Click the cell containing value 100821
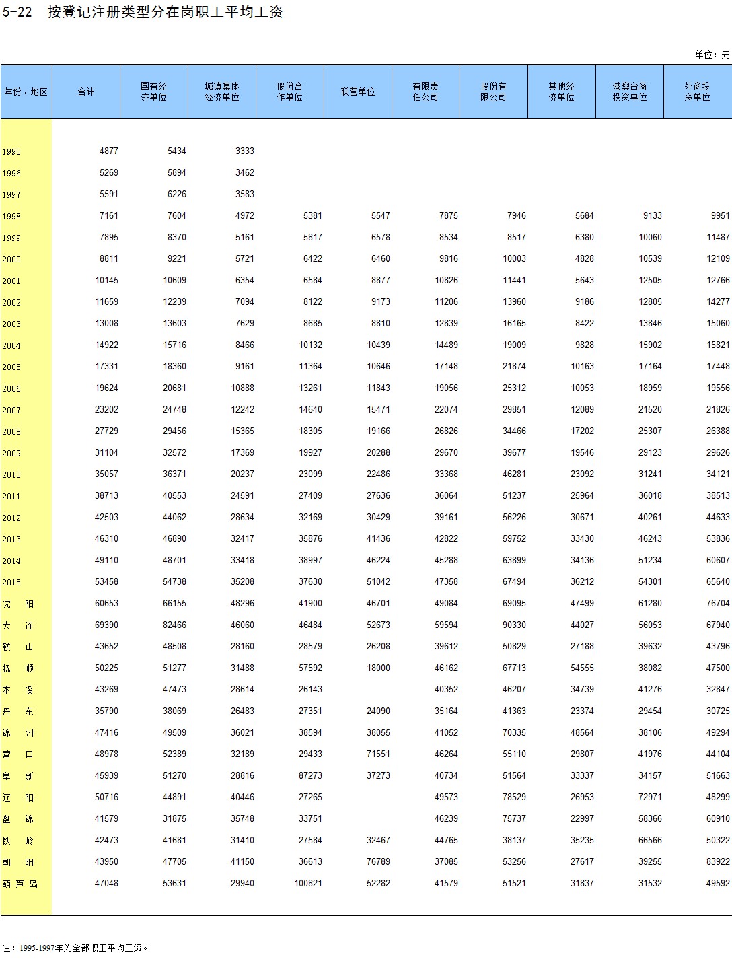Image resolution: width=732 pixels, height=959 pixels. pyautogui.click(x=308, y=884)
